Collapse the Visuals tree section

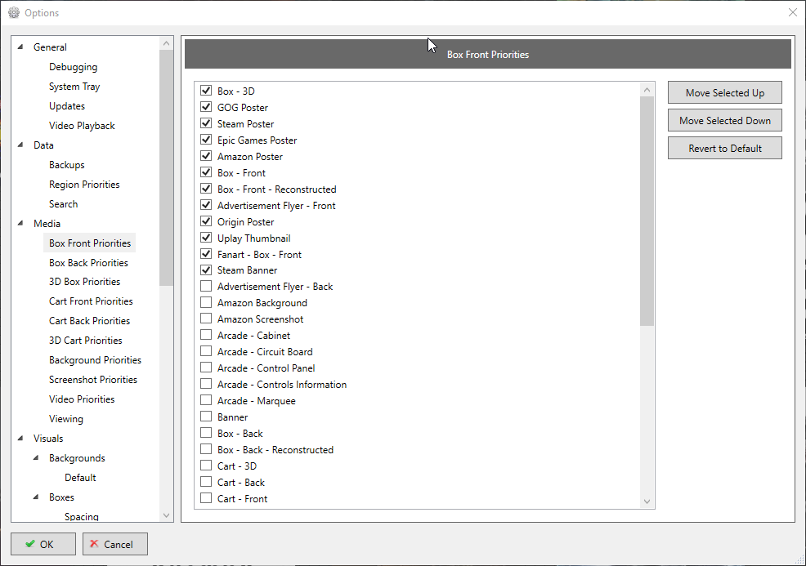tap(20, 438)
